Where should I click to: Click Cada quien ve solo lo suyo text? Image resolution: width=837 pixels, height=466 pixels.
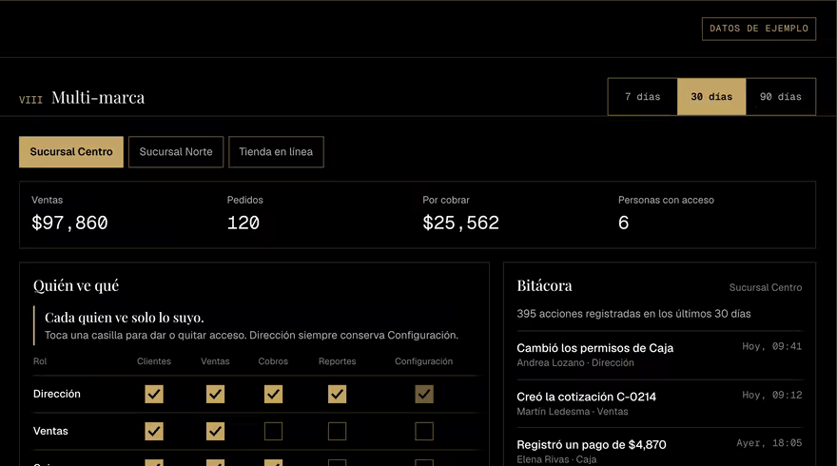pos(125,318)
